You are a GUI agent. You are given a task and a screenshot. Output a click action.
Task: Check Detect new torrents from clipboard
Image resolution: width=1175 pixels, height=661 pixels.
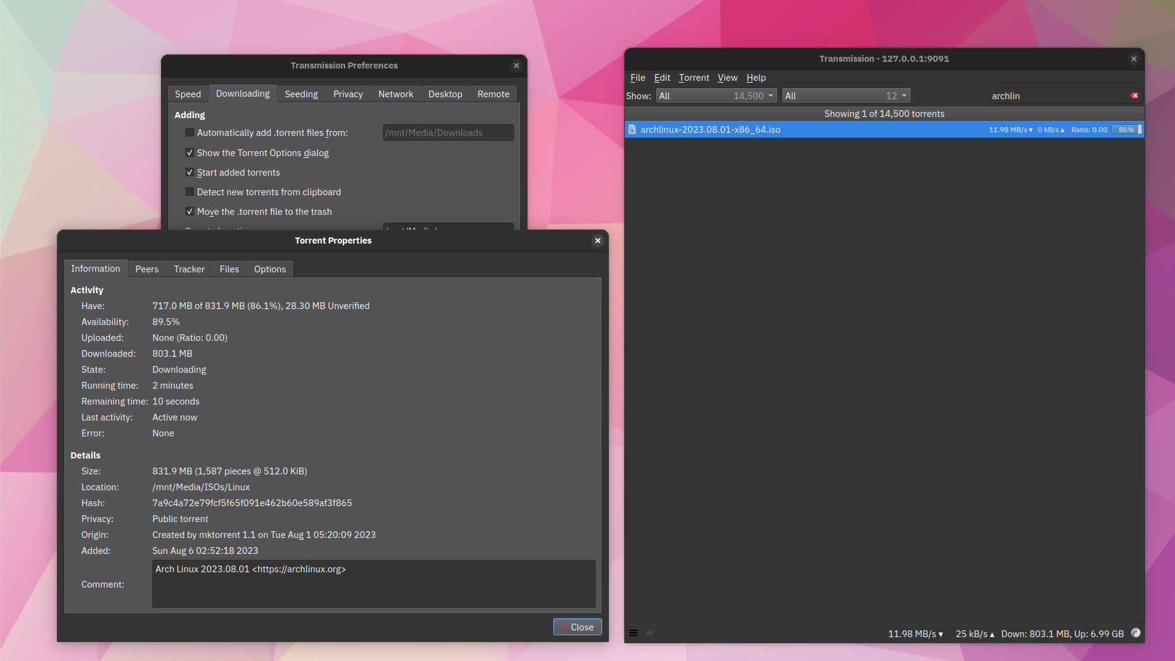(x=190, y=192)
